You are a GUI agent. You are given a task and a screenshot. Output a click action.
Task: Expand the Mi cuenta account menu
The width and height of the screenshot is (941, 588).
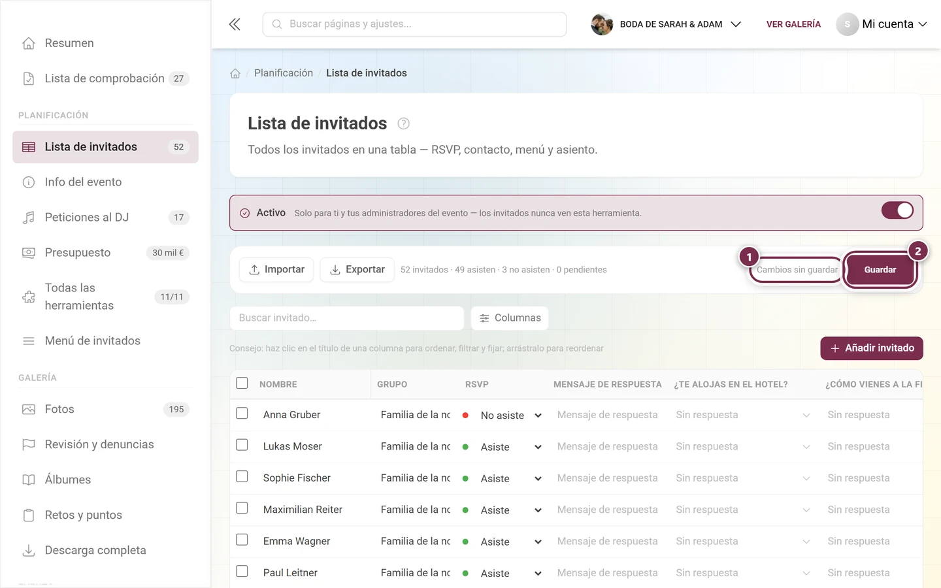(882, 24)
